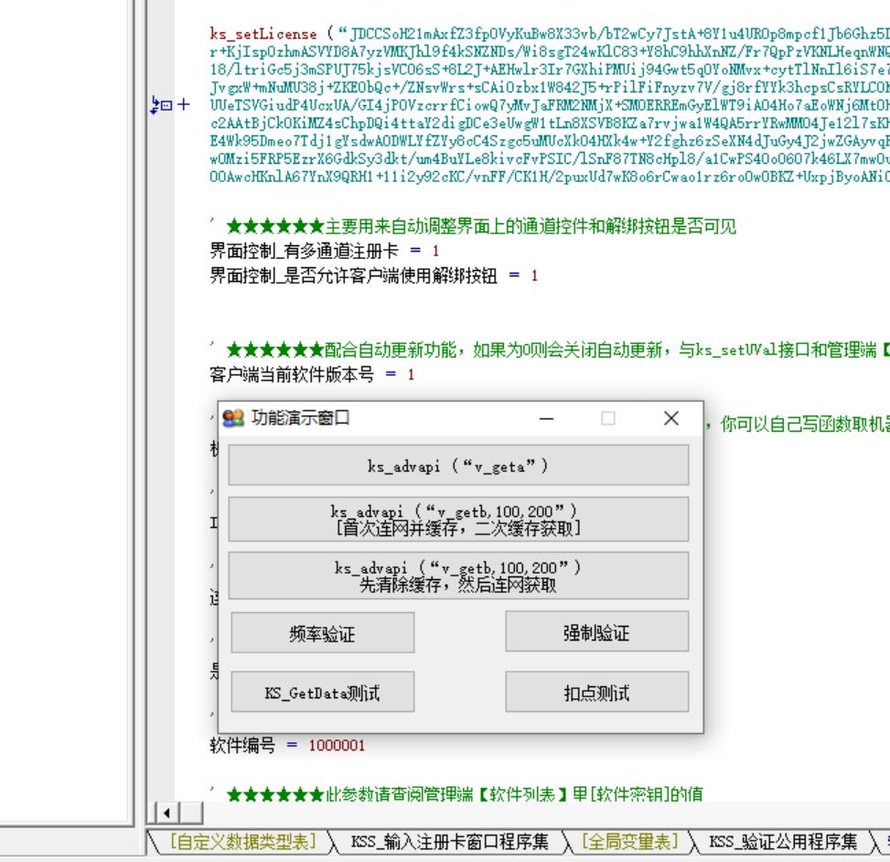Click the ks_advapi ("v_geta") button

(x=457, y=466)
